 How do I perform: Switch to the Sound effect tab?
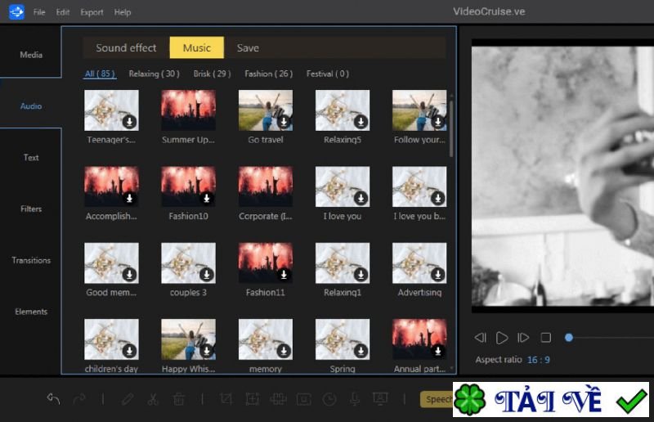click(x=126, y=48)
